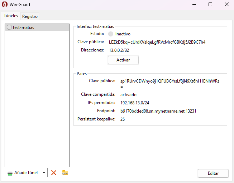Click the 13.0.0.2/32 address value
The width and height of the screenshot is (234, 183).
[119, 50]
